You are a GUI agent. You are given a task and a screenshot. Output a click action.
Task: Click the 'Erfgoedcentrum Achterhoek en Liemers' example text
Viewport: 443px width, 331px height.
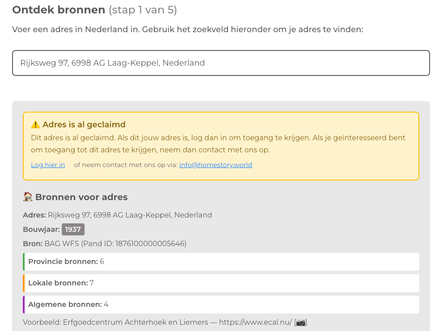136,322
